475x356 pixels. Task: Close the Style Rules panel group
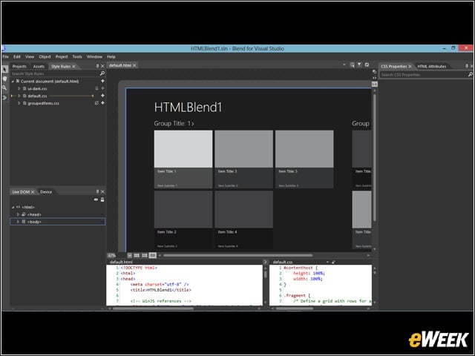tap(102, 66)
